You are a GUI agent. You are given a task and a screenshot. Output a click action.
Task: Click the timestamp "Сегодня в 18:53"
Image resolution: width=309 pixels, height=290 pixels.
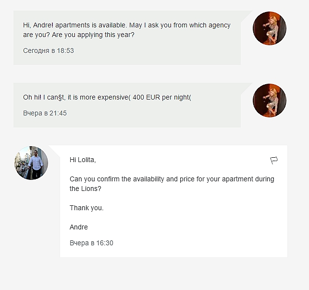click(49, 50)
